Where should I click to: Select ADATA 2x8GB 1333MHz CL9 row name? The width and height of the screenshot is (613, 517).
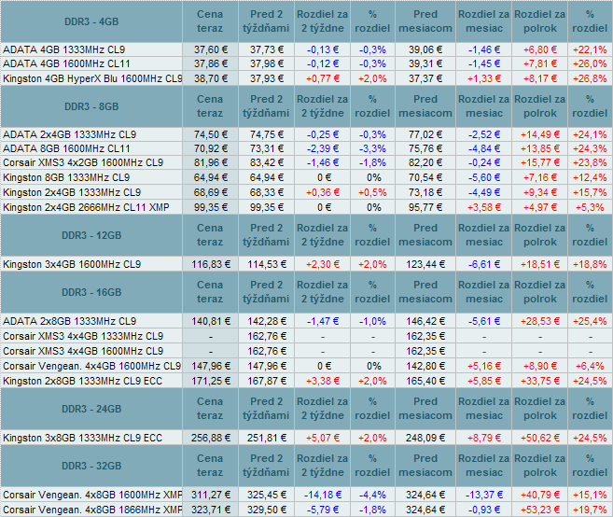pos(70,321)
